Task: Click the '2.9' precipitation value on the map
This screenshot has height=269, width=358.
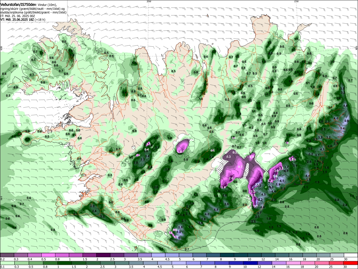Action: tap(93, 206)
